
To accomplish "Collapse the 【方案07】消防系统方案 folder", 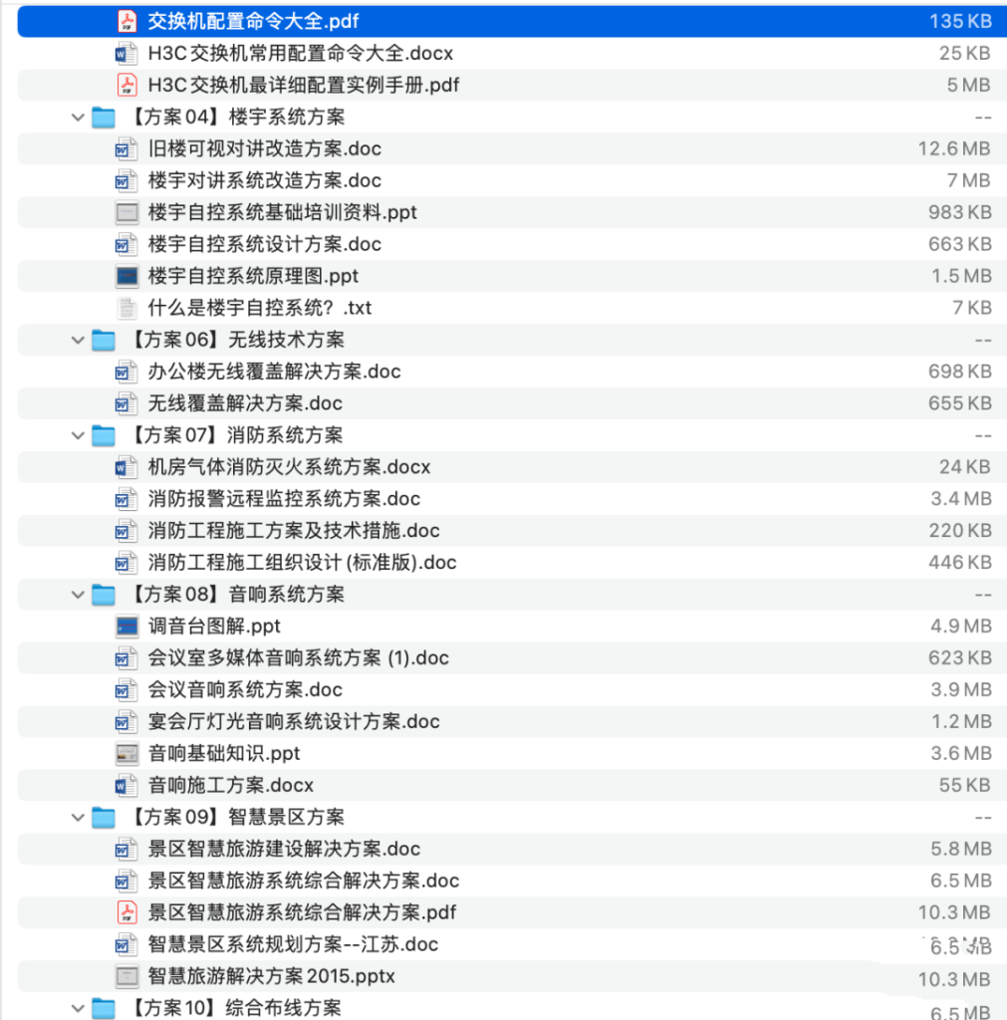I will coord(78,435).
